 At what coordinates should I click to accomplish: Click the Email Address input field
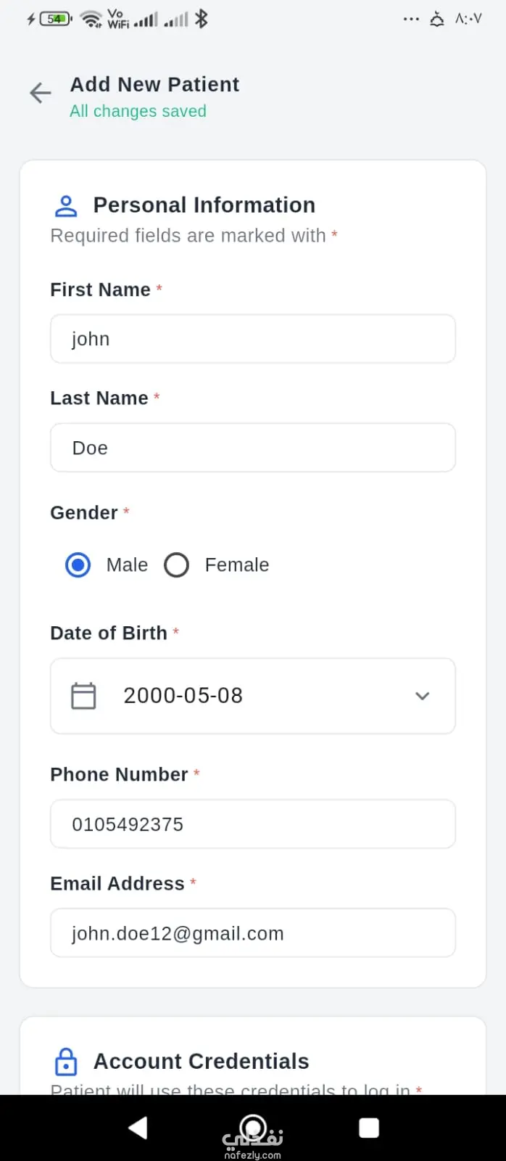[x=253, y=933]
